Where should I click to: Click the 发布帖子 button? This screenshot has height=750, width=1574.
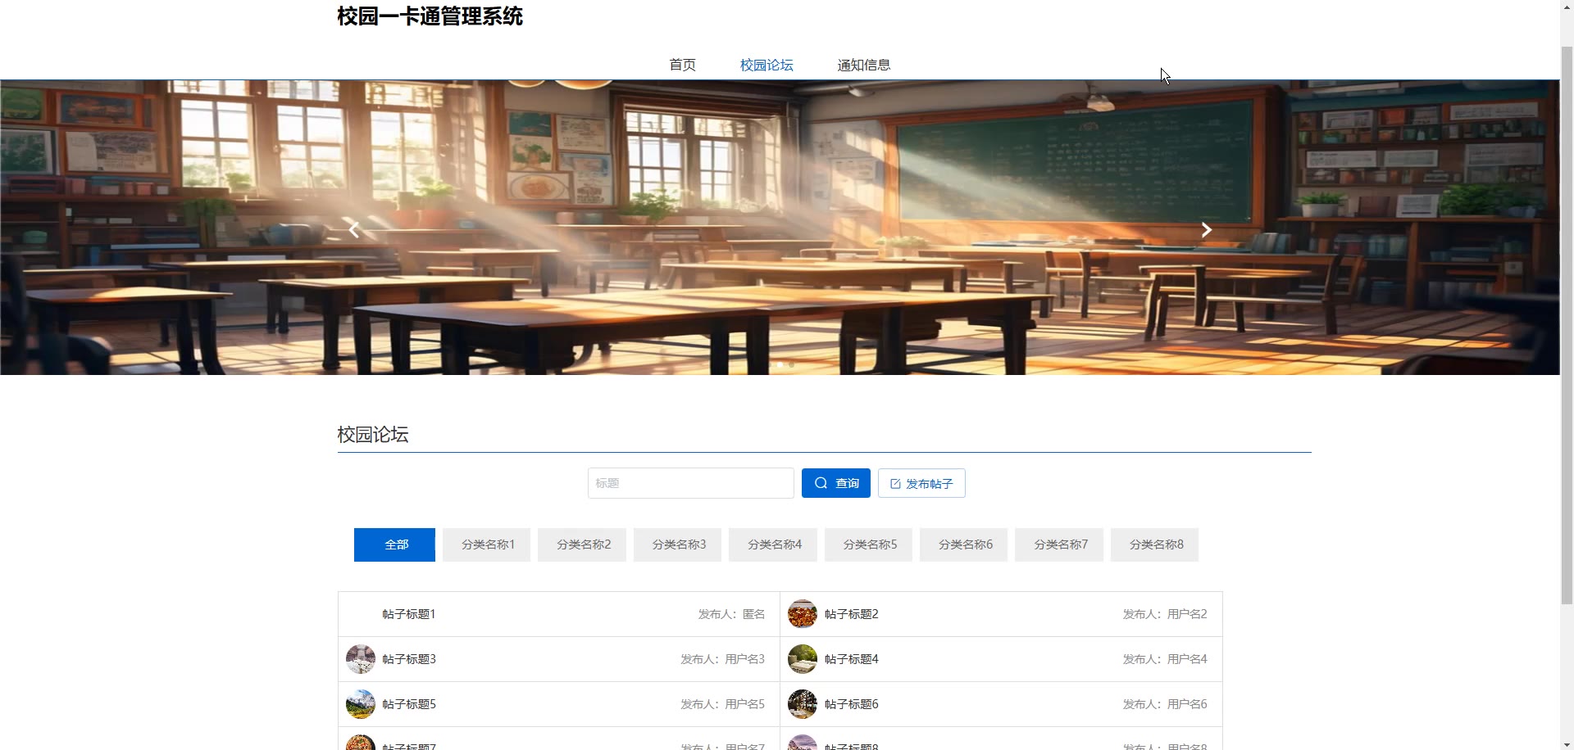[921, 483]
